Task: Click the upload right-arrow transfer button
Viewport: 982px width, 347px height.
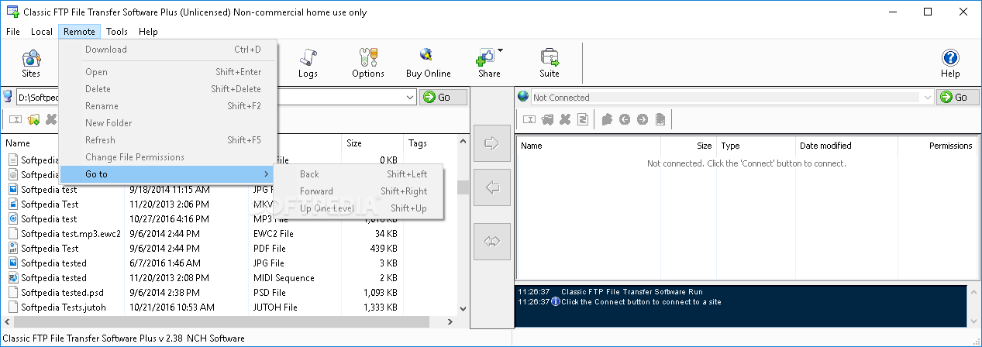Action: click(x=491, y=143)
